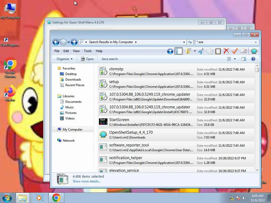Select the StartScreen result

tap(176, 122)
